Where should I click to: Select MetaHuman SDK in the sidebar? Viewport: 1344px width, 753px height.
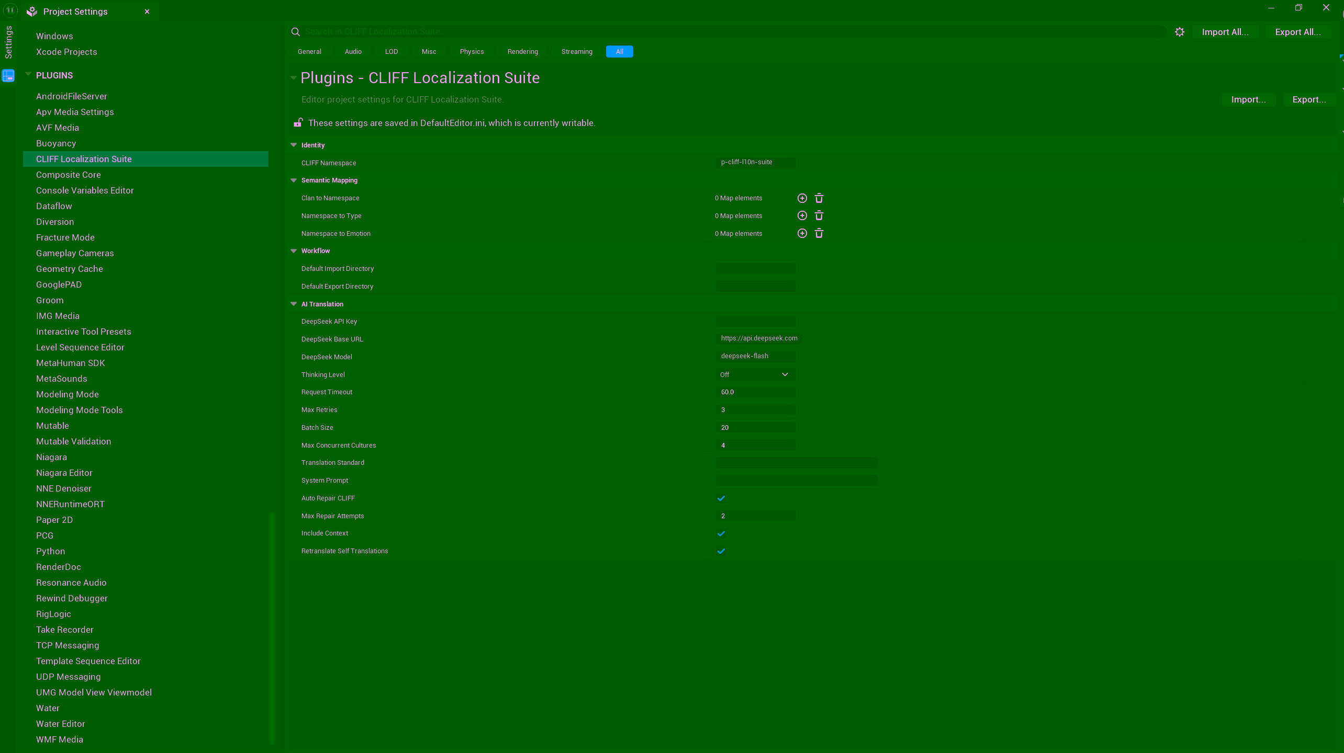click(x=71, y=363)
